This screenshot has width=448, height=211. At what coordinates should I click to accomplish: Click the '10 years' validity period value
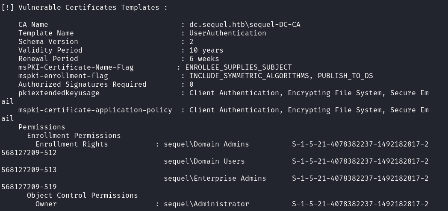point(206,50)
